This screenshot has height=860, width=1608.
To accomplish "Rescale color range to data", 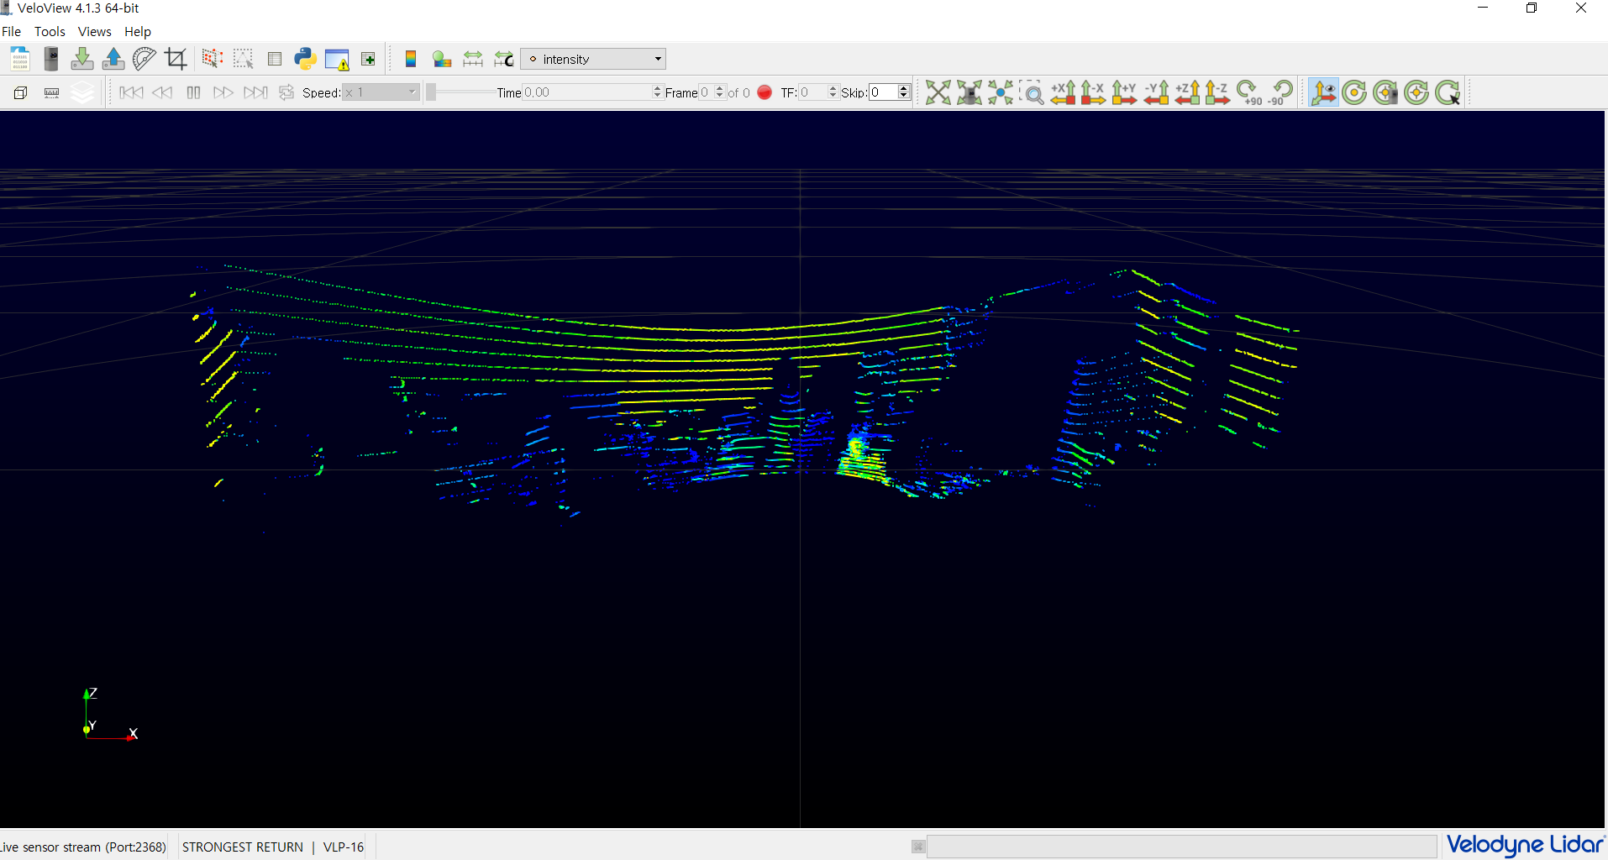I will [473, 59].
